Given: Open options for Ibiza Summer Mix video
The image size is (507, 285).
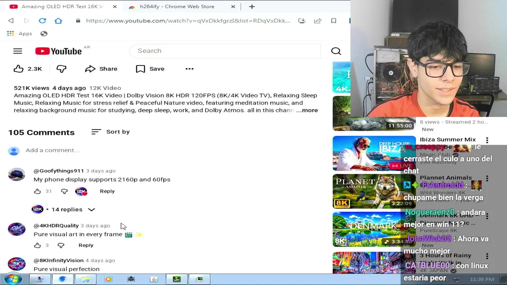Looking at the screenshot, I should tap(487, 140).
